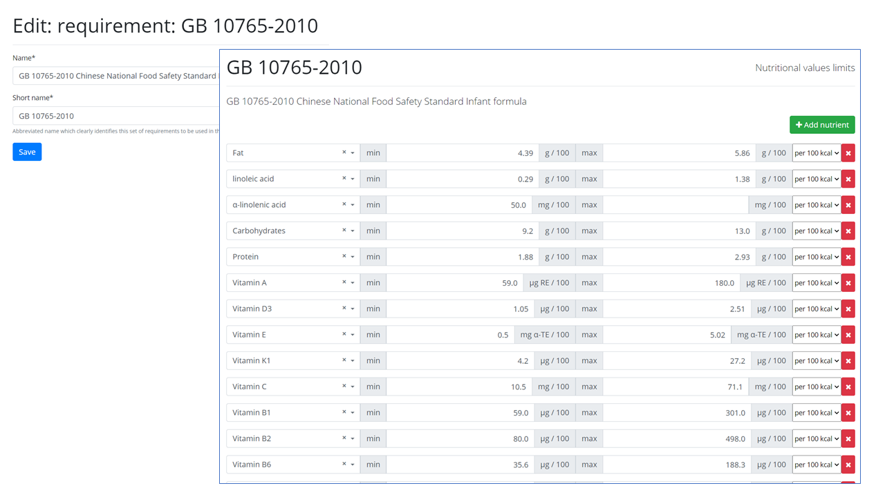Viewport: 885px width, 497px height.
Task: Delete the Fat nutrient row
Action: click(848, 153)
